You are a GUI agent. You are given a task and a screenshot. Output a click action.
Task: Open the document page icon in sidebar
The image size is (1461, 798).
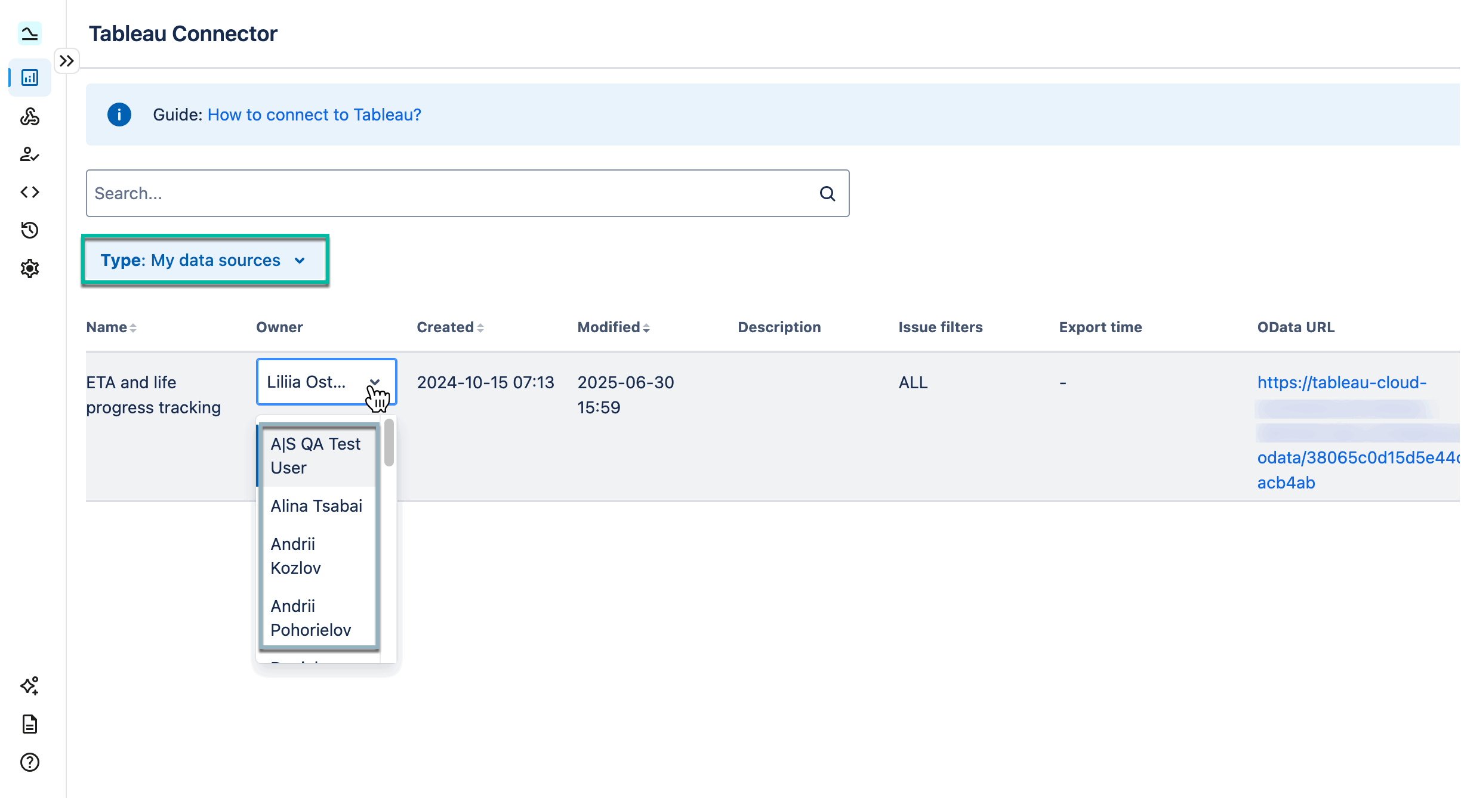click(x=29, y=724)
